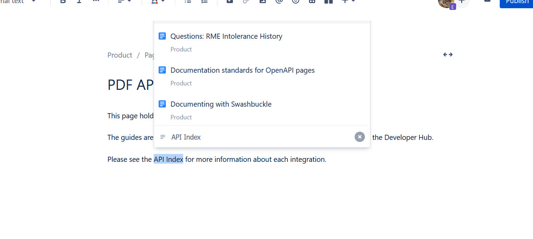This screenshot has width=533, height=239.
Task: Insert an image from the toolbar
Action: [262, 1]
